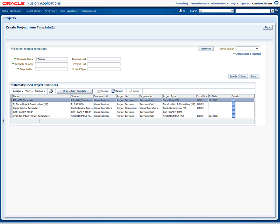Open the Actions menu in table toolbar
The height and width of the screenshot is (224, 280).
(17, 91)
